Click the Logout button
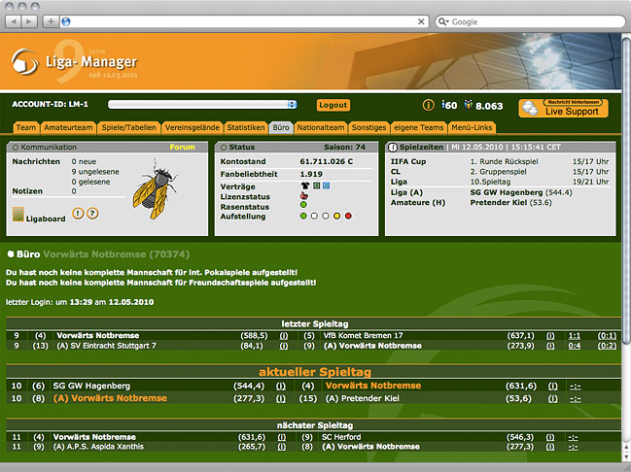This screenshot has height=472, width=631. 333,105
